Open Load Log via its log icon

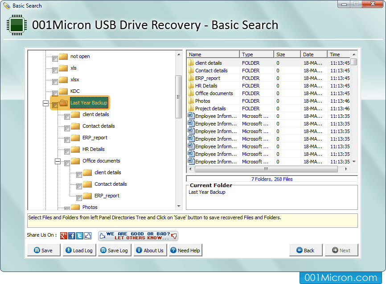(69, 249)
